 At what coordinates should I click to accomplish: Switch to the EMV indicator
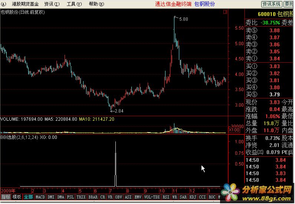coord(138,197)
